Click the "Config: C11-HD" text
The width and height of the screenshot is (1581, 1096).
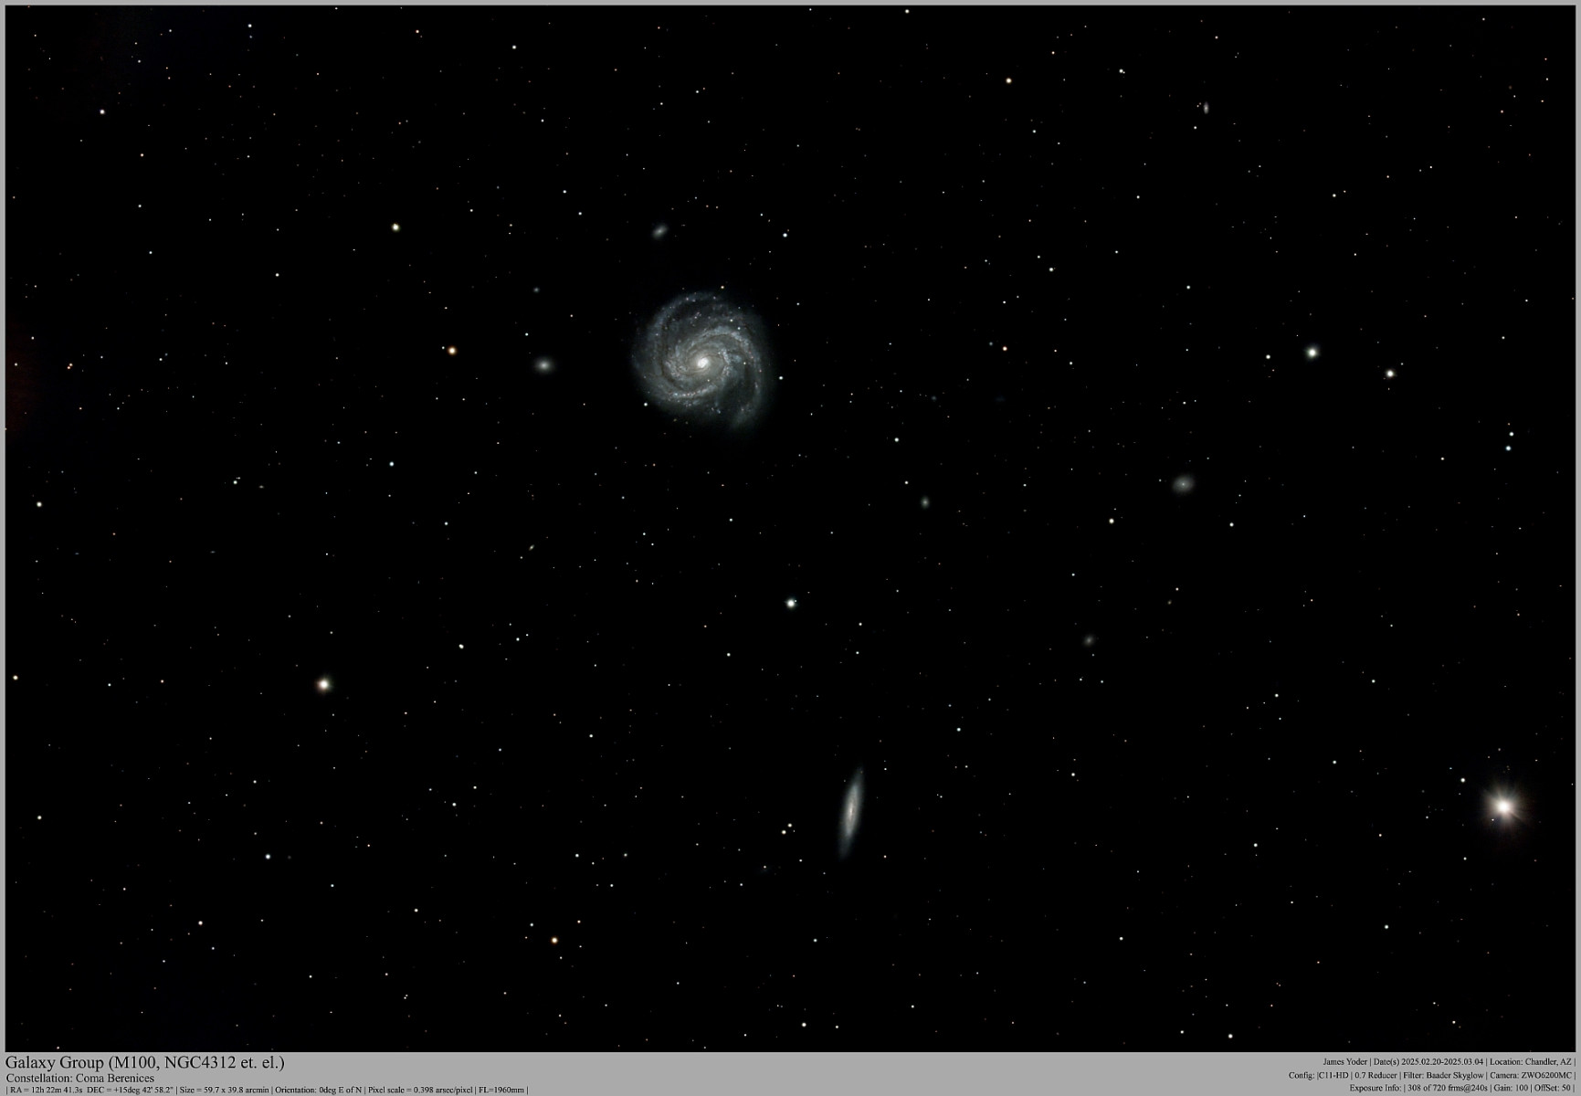(1318, 1075)
